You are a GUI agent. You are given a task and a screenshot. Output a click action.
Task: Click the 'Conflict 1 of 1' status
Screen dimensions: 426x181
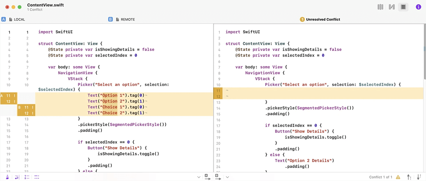click(x=381, y=177)
